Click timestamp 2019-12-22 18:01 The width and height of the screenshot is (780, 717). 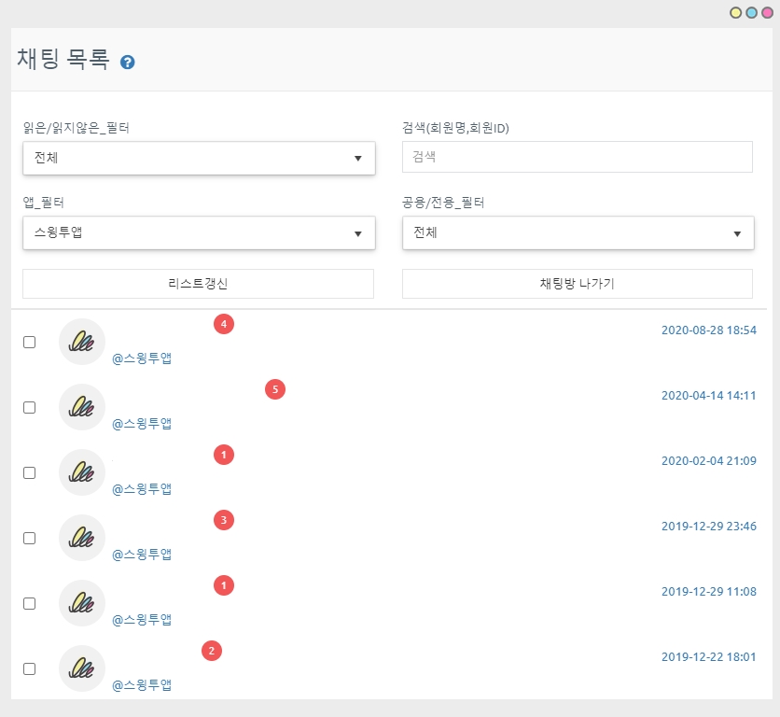pos(709,656)
